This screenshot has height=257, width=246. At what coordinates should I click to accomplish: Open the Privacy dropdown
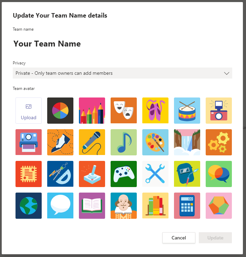point(117,73)
